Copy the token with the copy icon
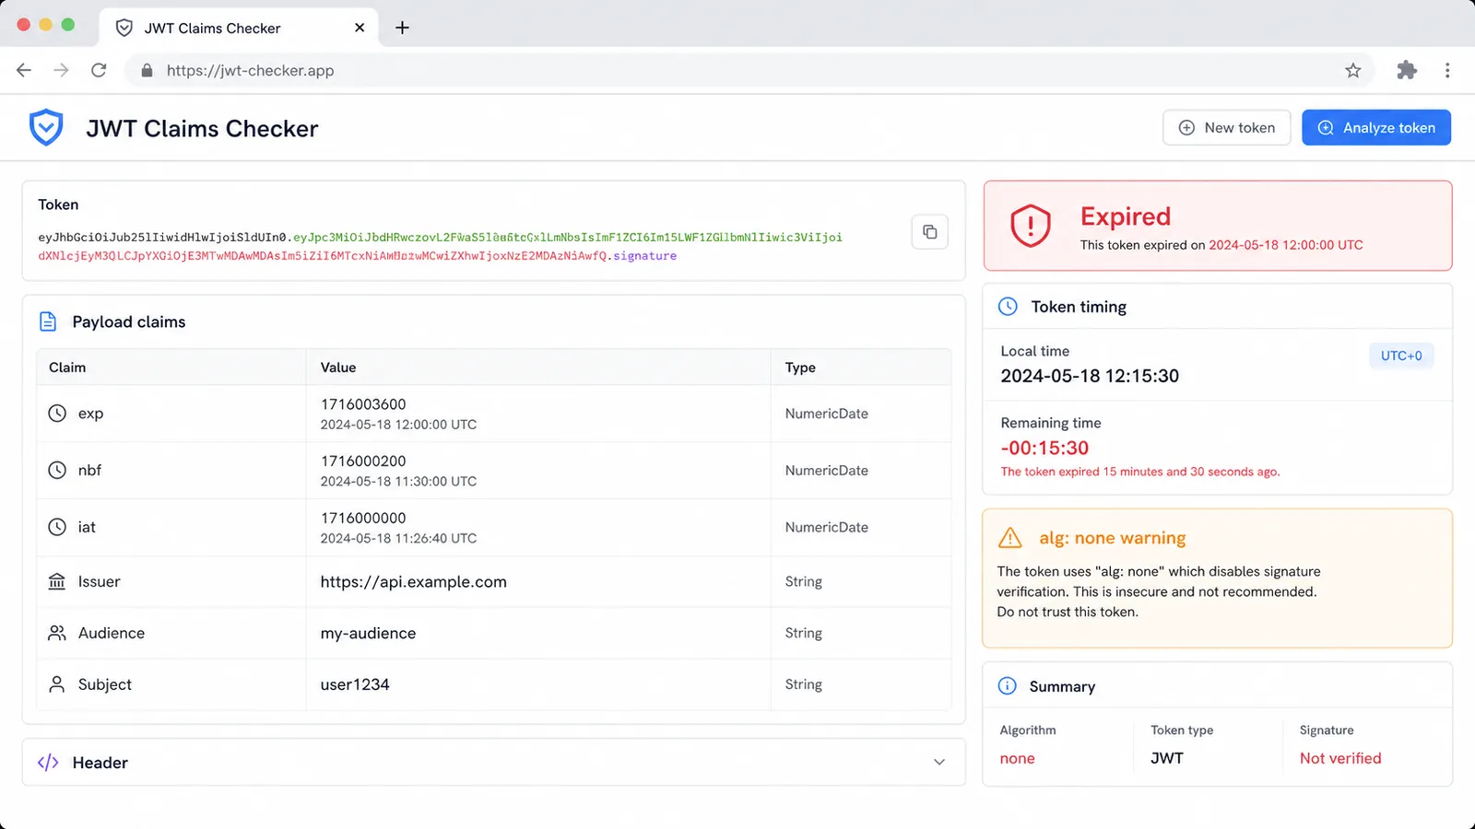The width and height of the screenshot is (1475, 829). click(929, 232)
